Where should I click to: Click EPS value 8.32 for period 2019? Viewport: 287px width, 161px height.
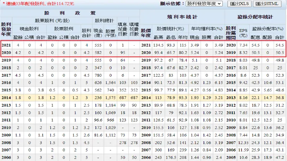[x=243, y=53]
